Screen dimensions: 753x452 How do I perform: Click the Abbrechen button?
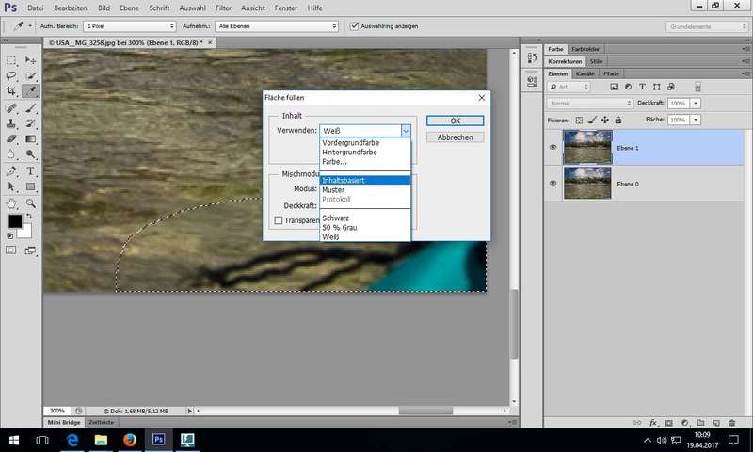tap(455, 137)
